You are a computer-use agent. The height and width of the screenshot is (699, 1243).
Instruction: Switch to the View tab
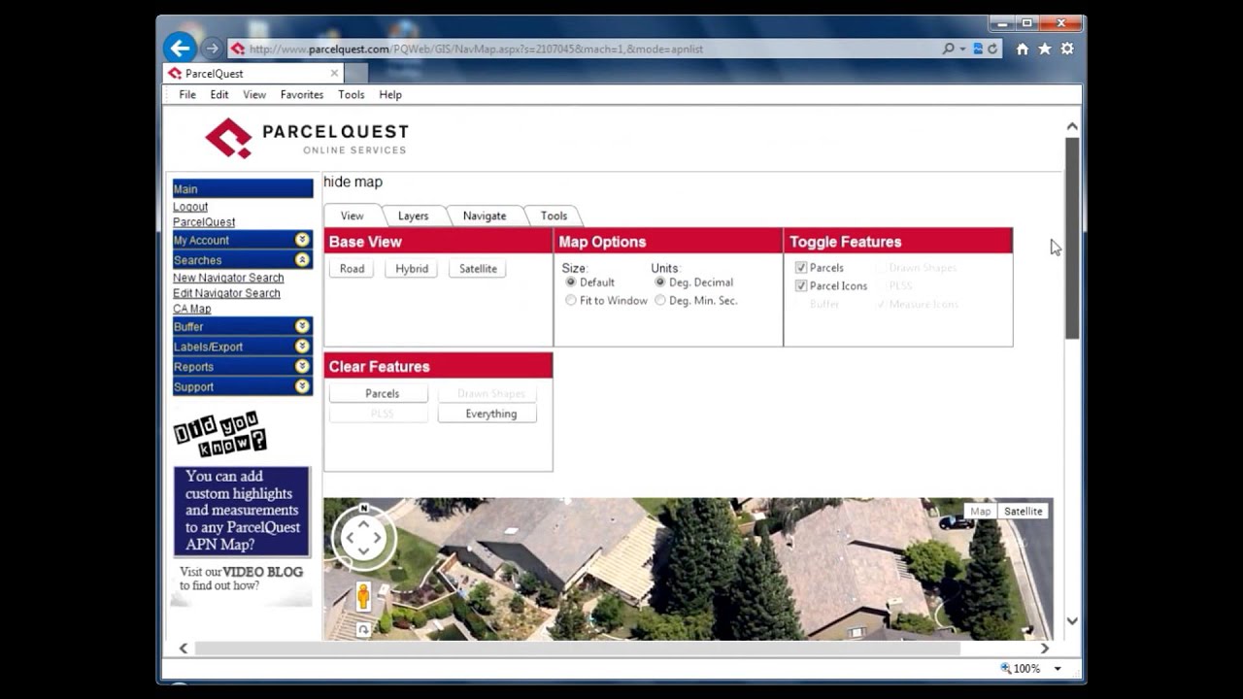(x=353, y=216)
